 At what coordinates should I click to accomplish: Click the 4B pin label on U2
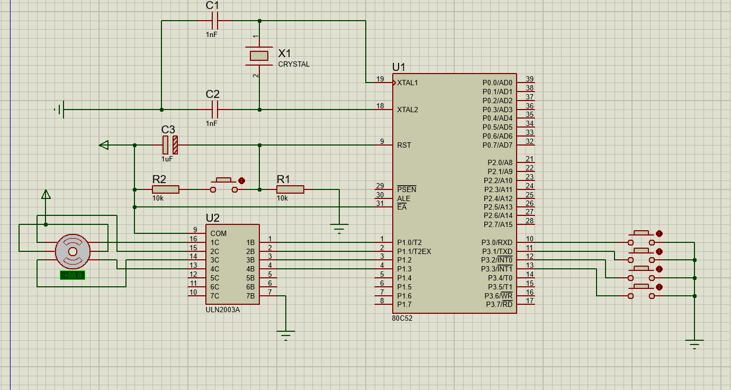250,269
